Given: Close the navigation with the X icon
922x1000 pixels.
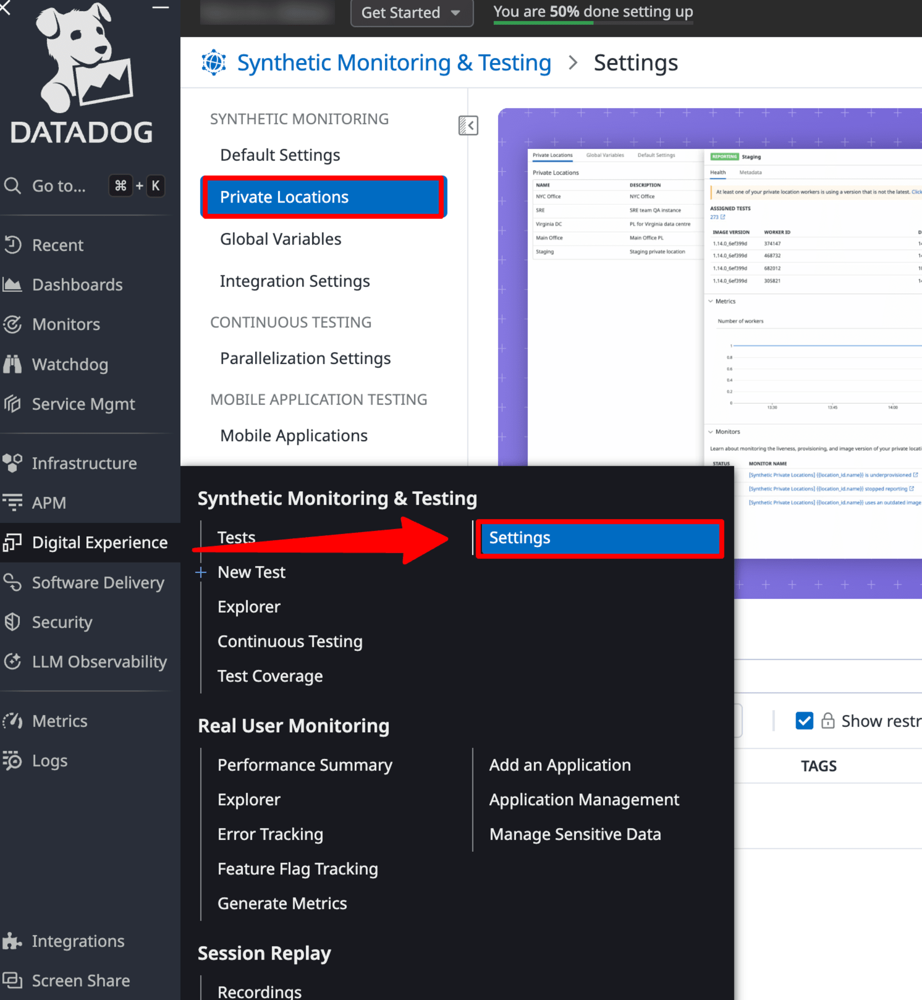Looking at the screenshot, I should coord(5,7).
